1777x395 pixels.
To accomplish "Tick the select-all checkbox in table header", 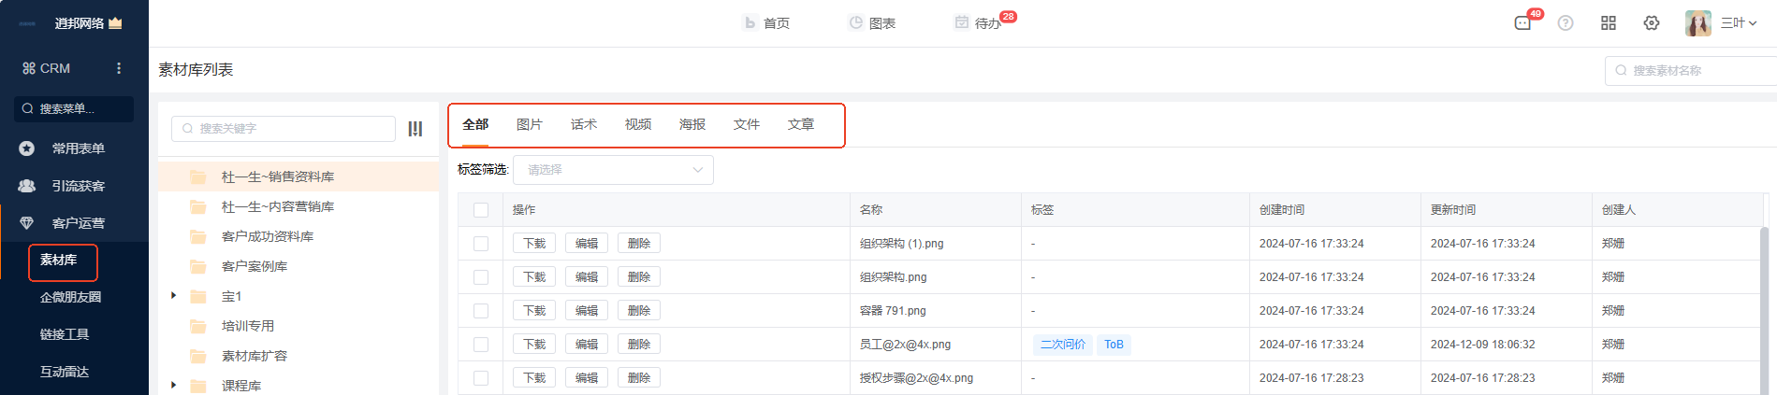I will click(481, 210).
